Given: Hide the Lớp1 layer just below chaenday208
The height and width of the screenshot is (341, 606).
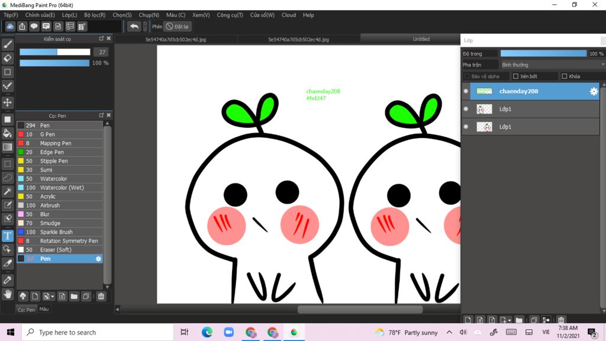Looking at the screenshot, I should click(466, 109).
